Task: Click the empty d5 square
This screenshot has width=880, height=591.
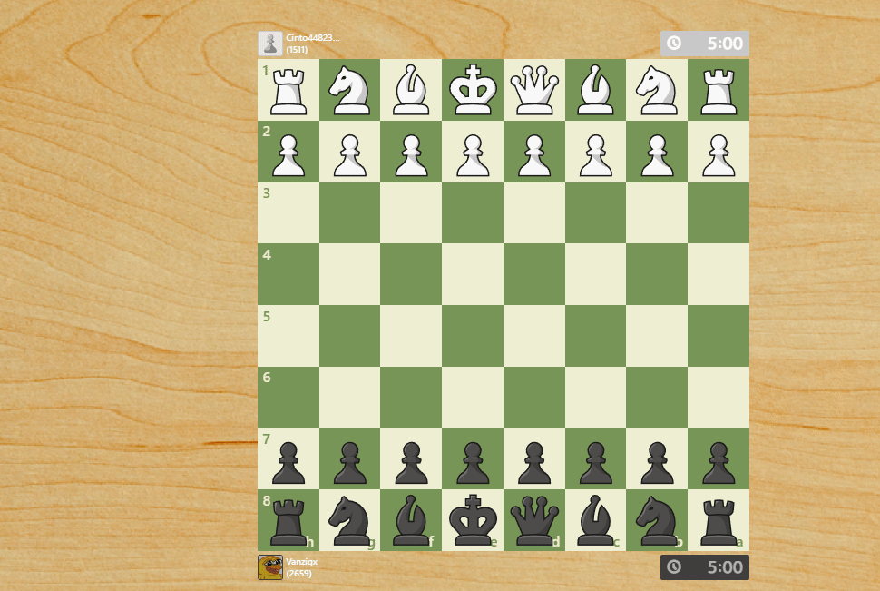Action: tap(534, 336)
